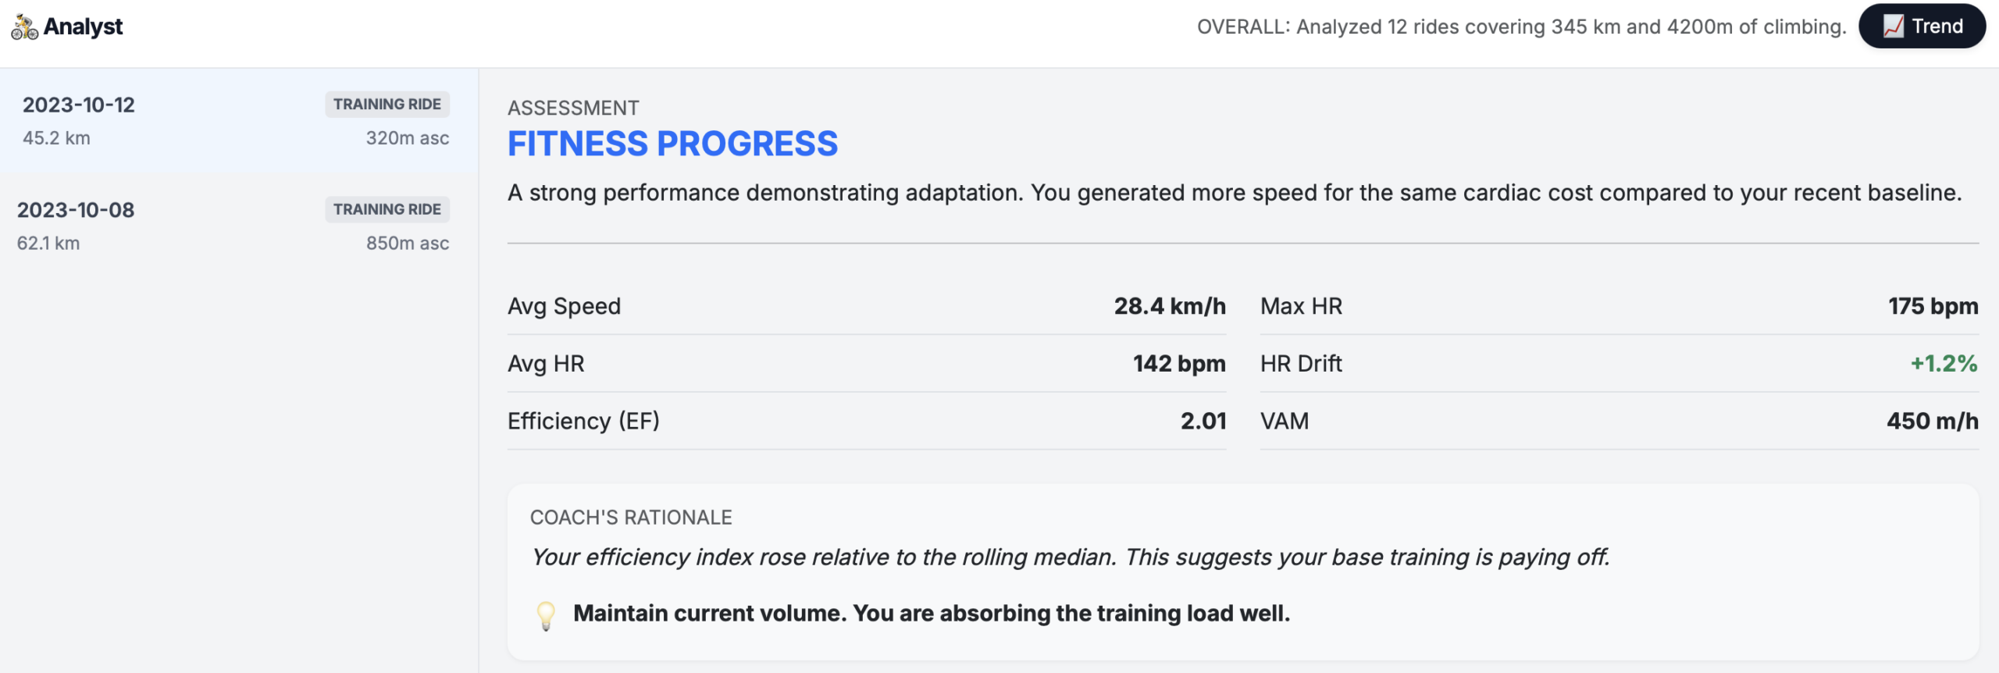Click the Avg Speed metric row
Viewport: 1999px width, 673px height.
pos(859,306)
